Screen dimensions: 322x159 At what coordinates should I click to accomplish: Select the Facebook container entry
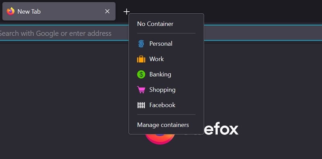coord(166,105)
